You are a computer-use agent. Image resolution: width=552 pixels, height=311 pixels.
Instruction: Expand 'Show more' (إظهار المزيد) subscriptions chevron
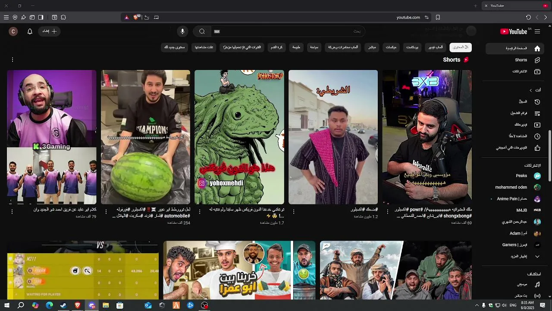[537, 256]
